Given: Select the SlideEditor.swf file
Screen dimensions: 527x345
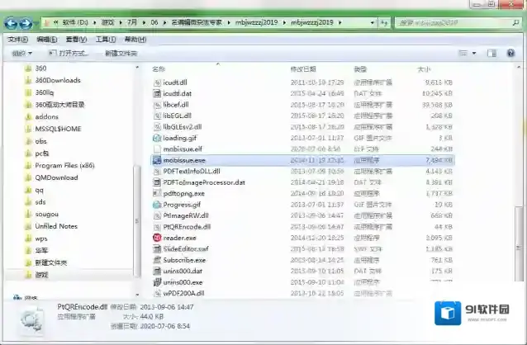Looking at the screenshot, I should pos(185,248).
